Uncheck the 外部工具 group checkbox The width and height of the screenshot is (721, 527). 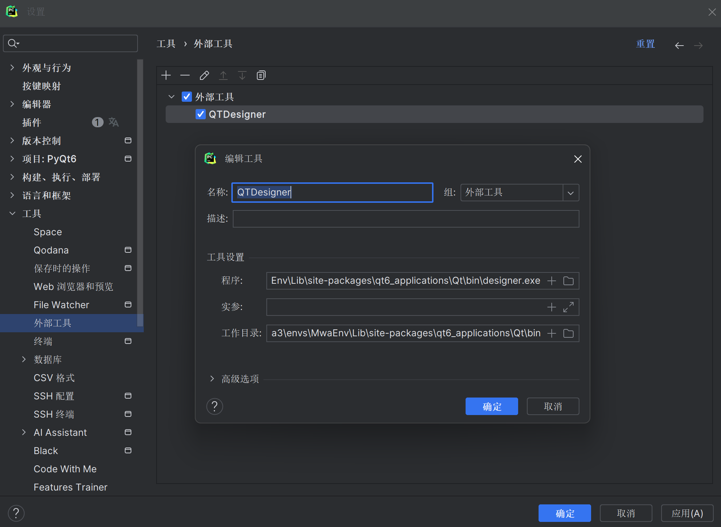click(x=187, y=97)
